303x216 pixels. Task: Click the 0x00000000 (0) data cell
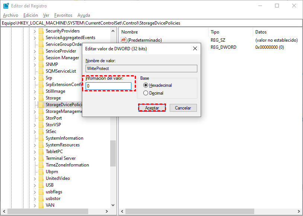point(269,47)
